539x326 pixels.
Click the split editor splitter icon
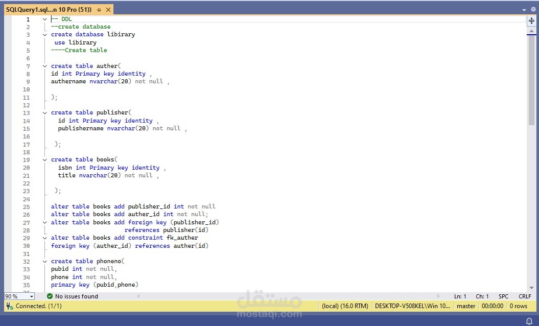(x=530, y=21)
